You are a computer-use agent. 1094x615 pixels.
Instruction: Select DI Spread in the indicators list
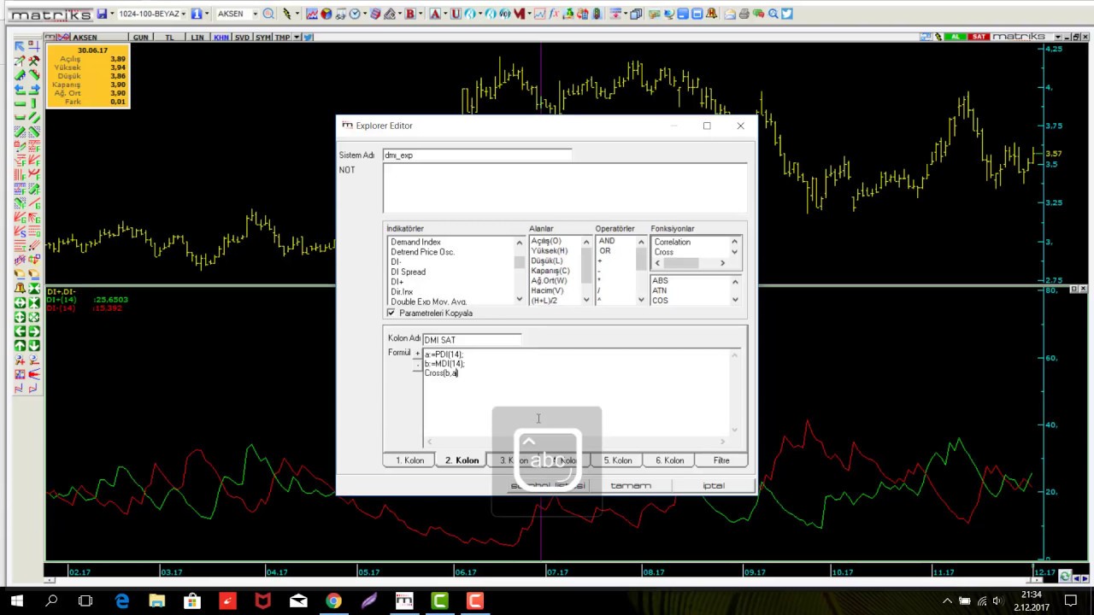409,272
